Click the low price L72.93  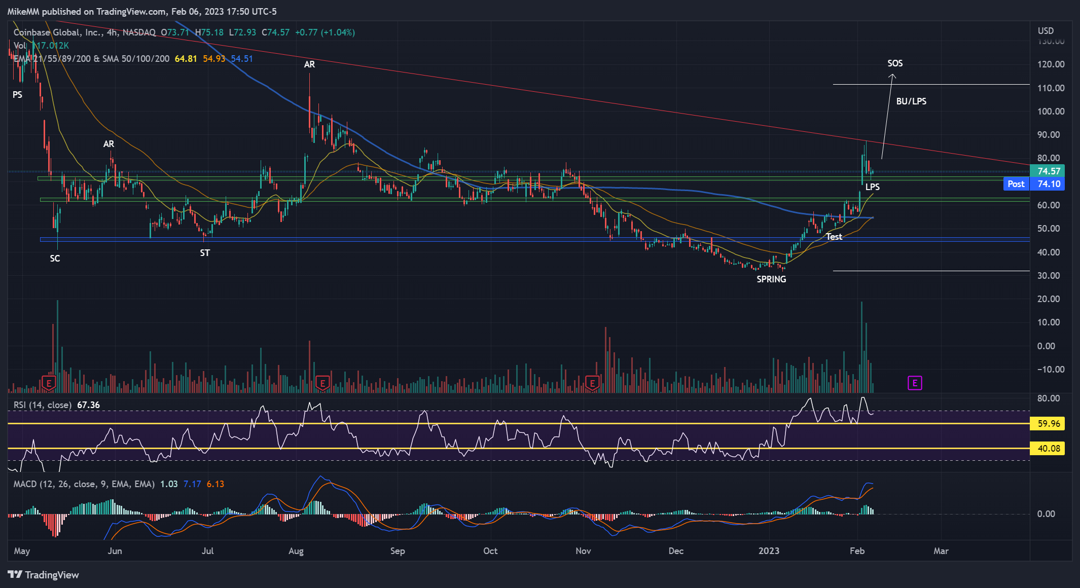[242, 32]
